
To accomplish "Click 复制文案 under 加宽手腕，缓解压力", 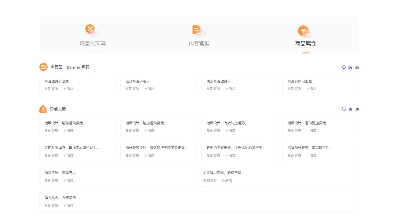I will click(51, 180).
